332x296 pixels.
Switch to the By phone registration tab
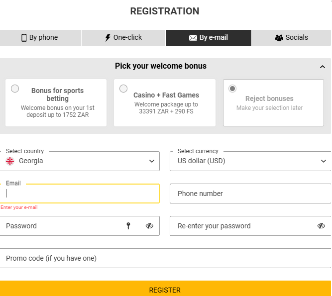coord(40,38)
